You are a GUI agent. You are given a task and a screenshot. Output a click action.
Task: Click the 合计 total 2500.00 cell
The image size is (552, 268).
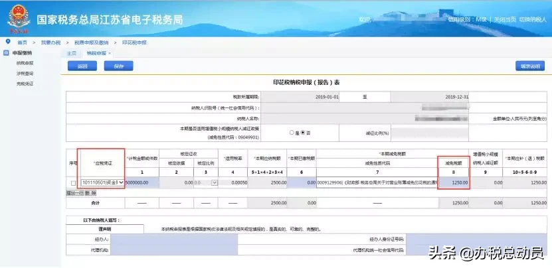[x=268, y=203]
